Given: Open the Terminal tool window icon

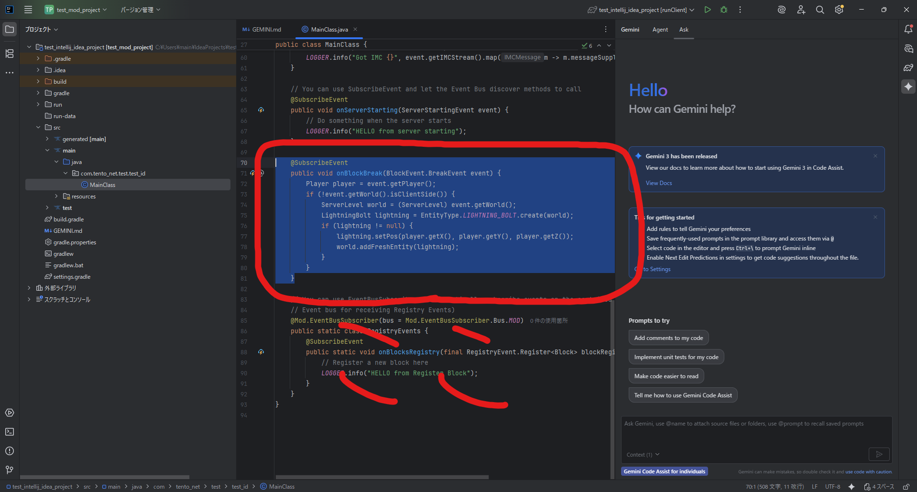Looking at the screenshot, I should click(x=10, y=432).
